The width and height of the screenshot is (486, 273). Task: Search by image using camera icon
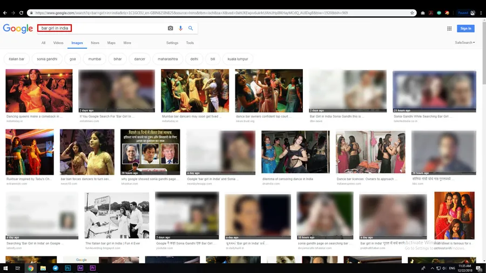(170, 28)
